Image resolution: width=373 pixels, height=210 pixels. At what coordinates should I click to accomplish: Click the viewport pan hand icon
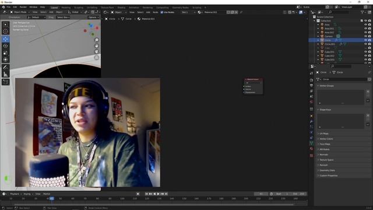(x=97, y=45)
